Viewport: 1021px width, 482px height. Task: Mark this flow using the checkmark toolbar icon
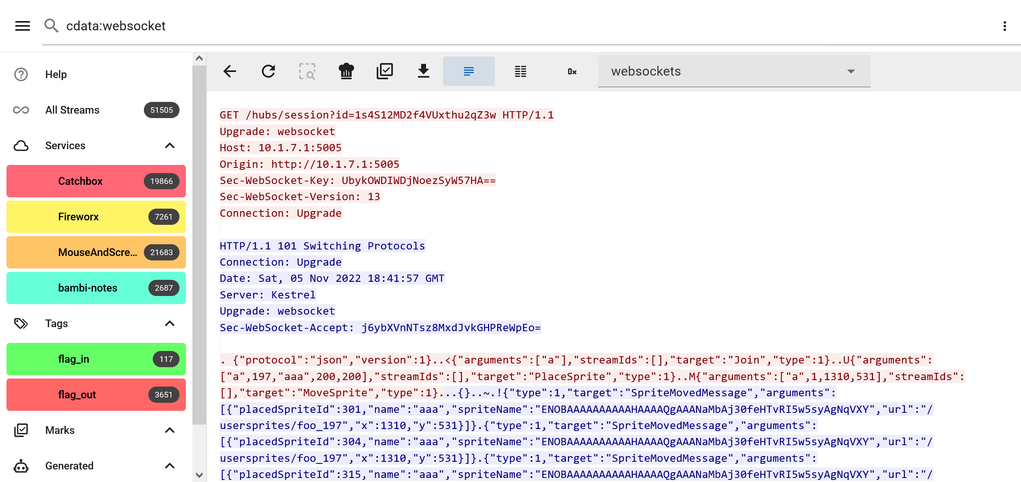point(385,71)
